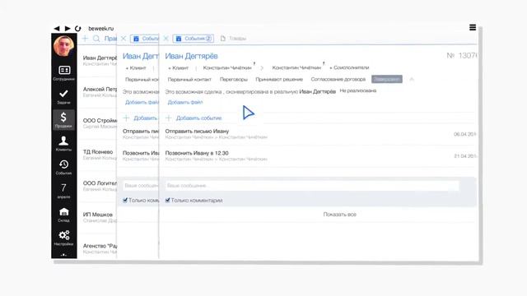The height and width of the screenshot is (296, 527).
Task: Click the browser address beweek.ru
Action: (x=100, y=29)
